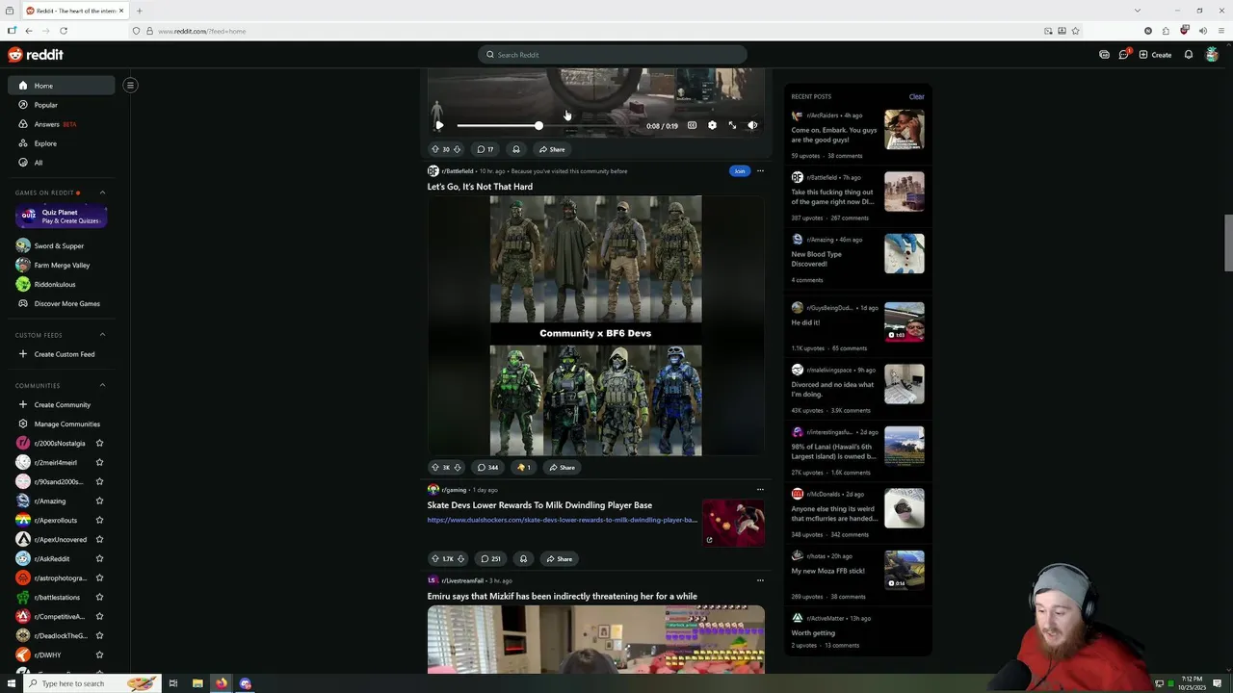Open recent post New Blood Type Discovered

coord(816,259)
